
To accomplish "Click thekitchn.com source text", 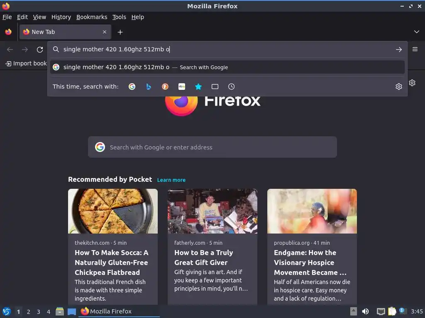I will (92, 243).
